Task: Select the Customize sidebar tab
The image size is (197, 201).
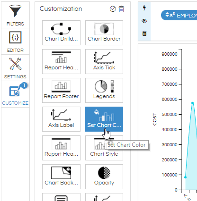Action: click(15, 94)
